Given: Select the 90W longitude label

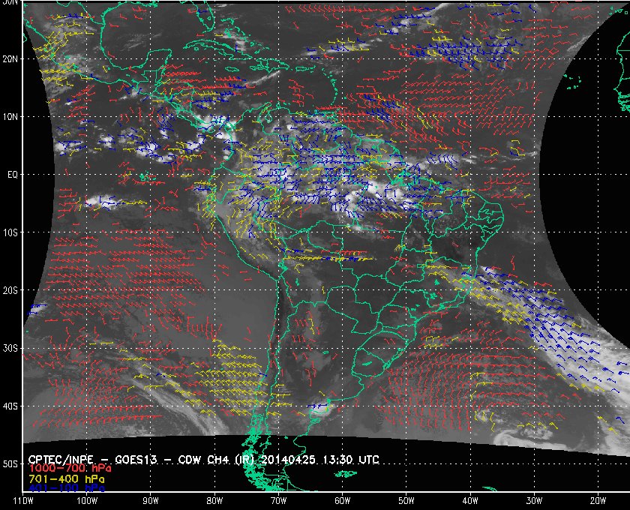Looking at the screenshot, I should pos(151,501).
